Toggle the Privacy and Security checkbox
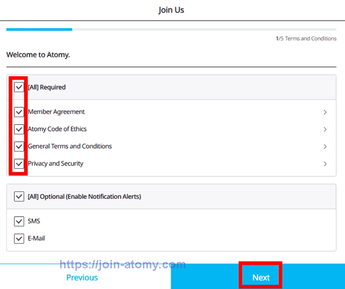The image size is (345, 289). [19, 164]
